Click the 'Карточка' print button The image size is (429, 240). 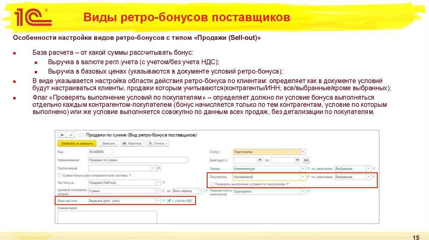(x=132, y=143)
